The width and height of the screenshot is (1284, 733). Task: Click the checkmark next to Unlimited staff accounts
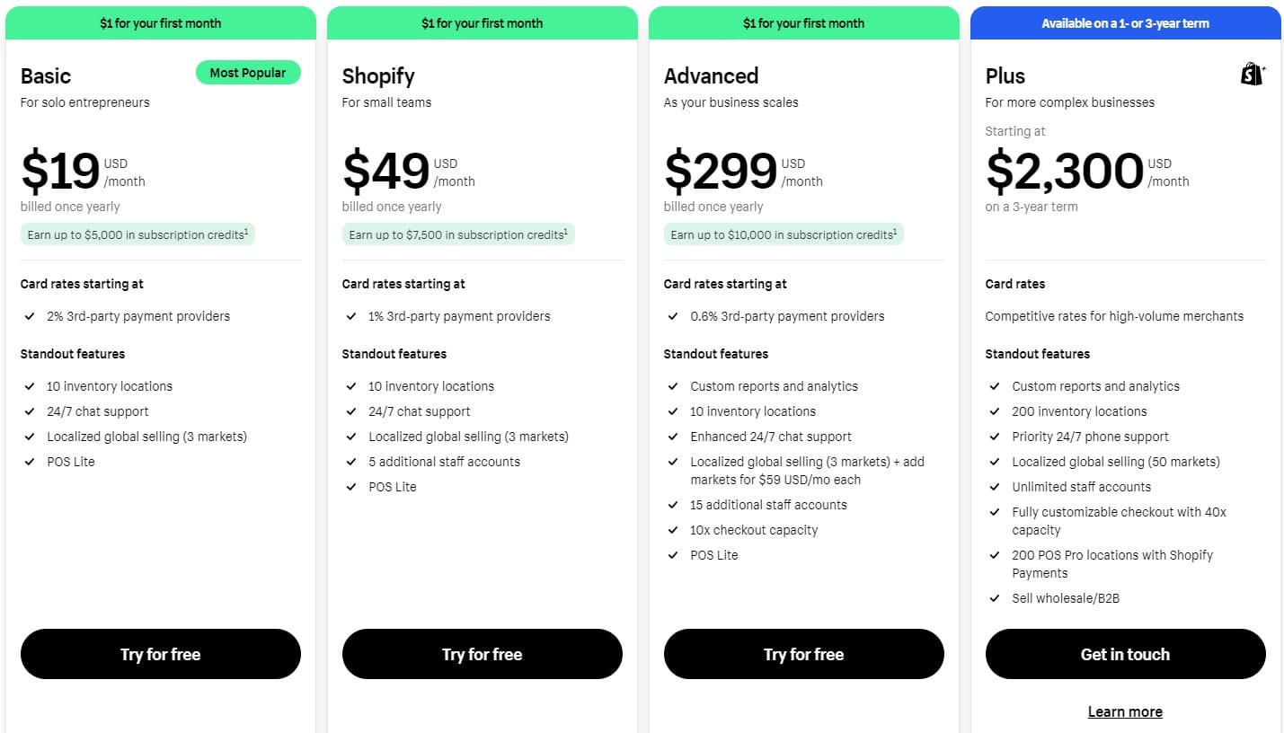tap(995, 487)
